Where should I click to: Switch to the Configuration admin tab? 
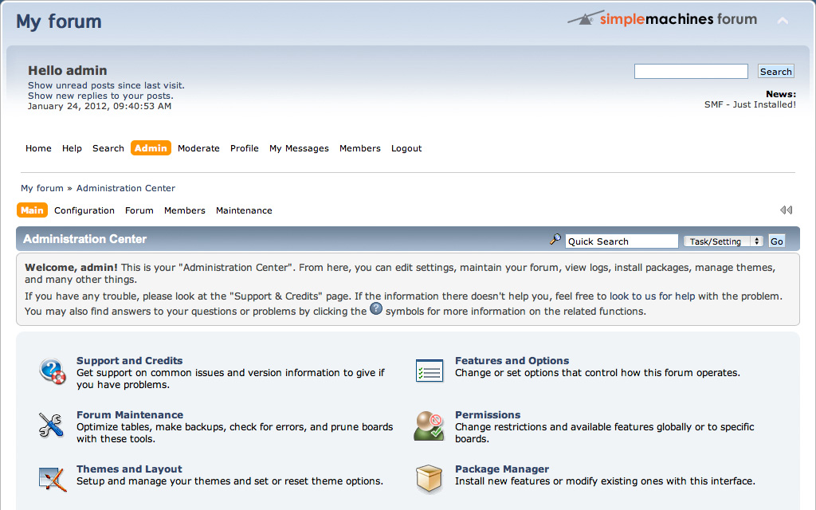(84, 210)
